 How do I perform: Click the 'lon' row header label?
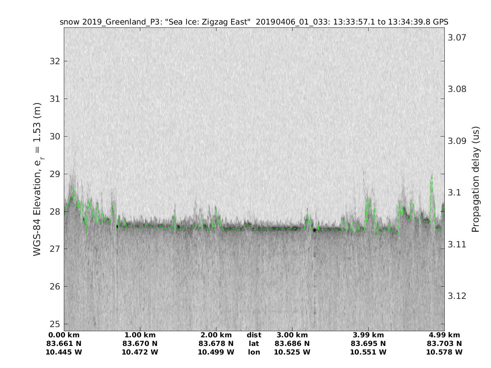coord(254,352)
